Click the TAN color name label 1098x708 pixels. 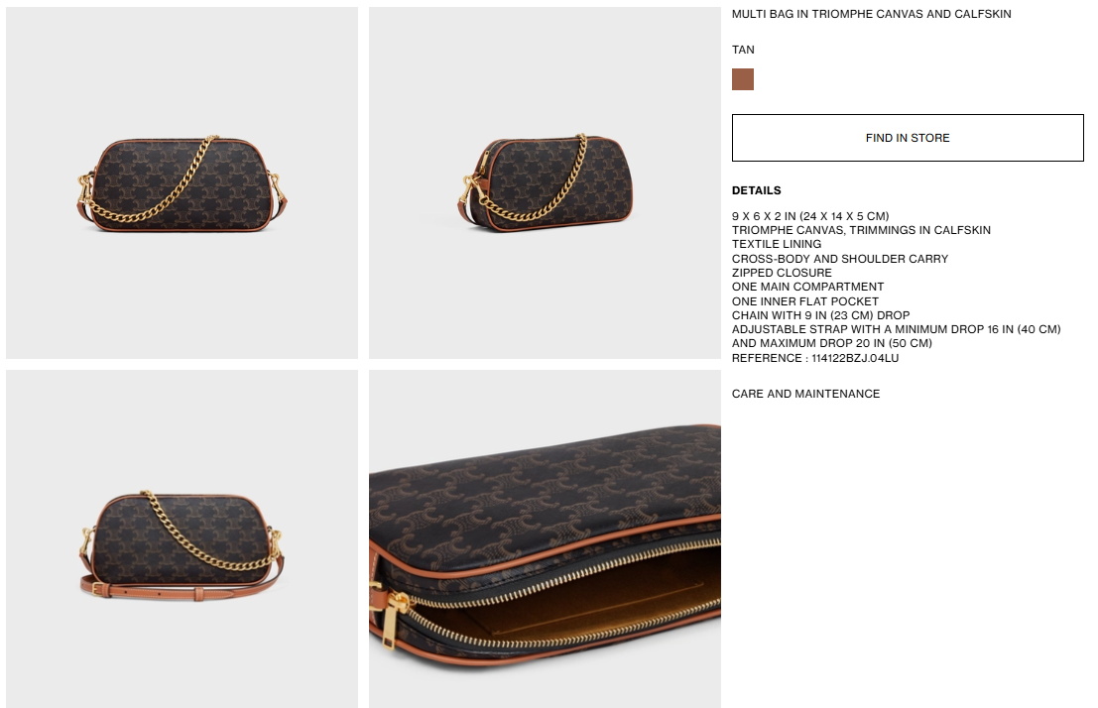point(743,50)
